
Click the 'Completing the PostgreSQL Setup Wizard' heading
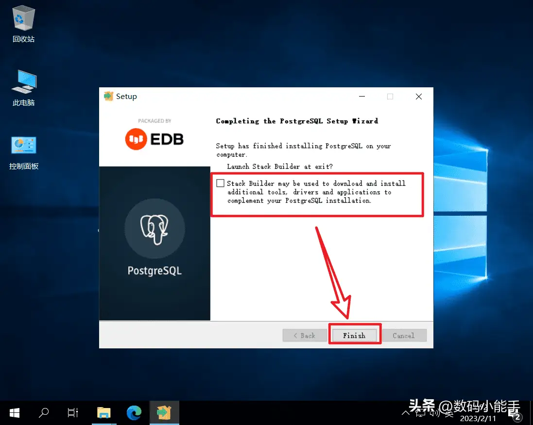tap(297, 121)
